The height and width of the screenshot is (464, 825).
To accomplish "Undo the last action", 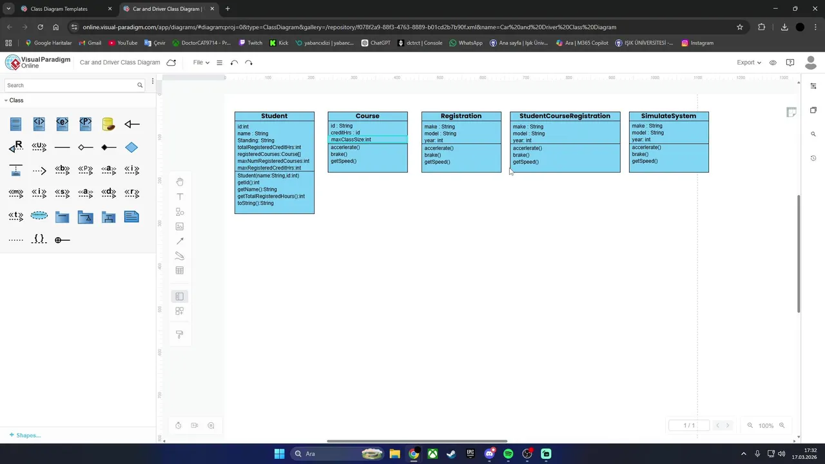I will 234,63.
